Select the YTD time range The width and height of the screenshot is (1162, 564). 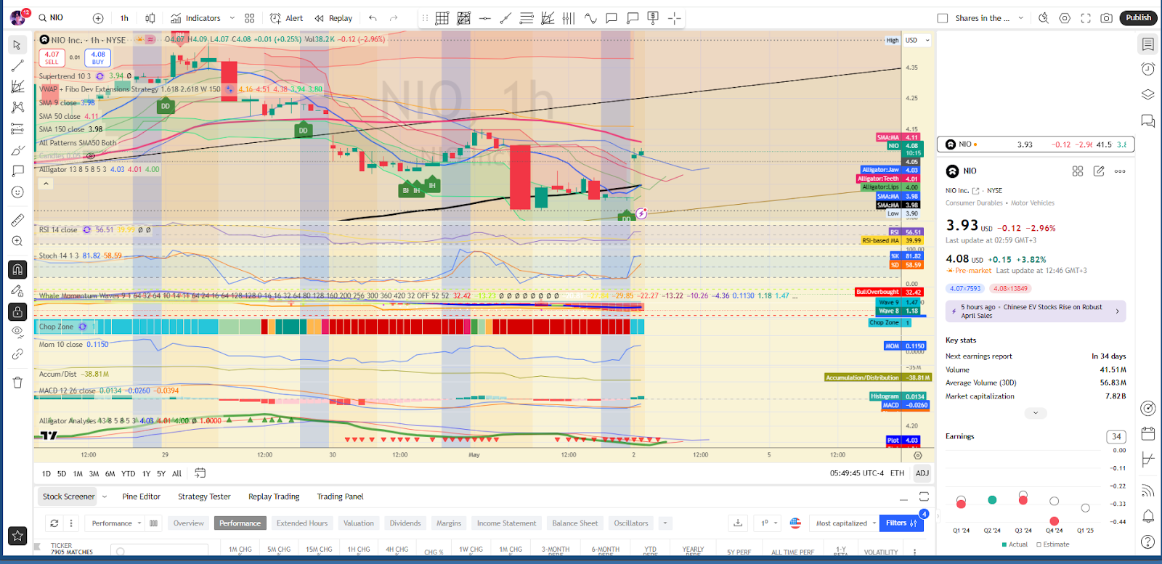click(128, 474)
